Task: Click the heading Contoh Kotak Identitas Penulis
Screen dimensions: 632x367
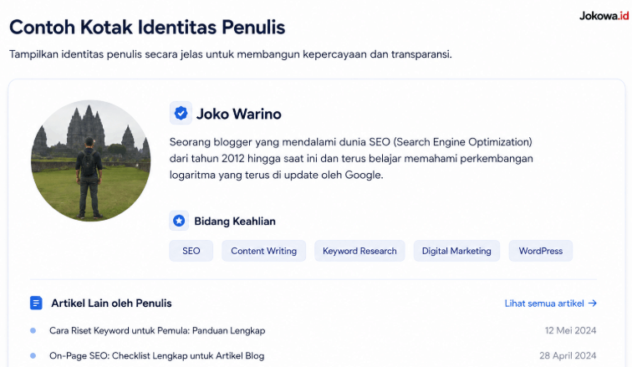Action: 147,27
